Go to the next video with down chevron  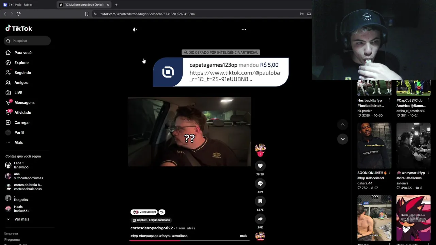click(x=343, y=139)
